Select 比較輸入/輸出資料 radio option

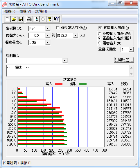coord(99,34)
